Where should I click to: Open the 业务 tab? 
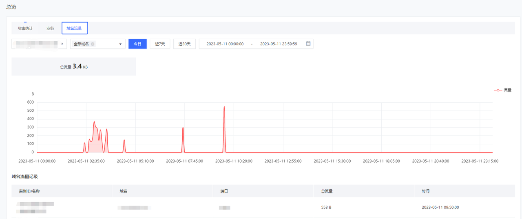(x=50, y=29)
